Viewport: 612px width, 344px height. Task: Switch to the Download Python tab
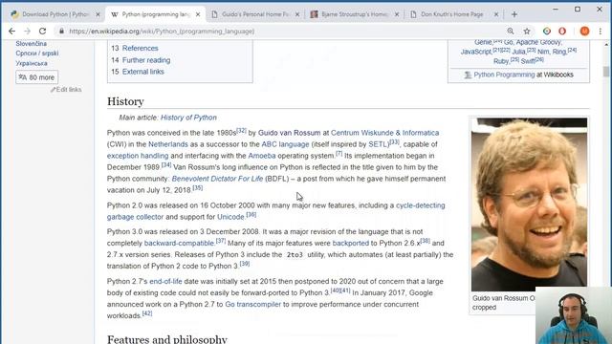point(55,14)
